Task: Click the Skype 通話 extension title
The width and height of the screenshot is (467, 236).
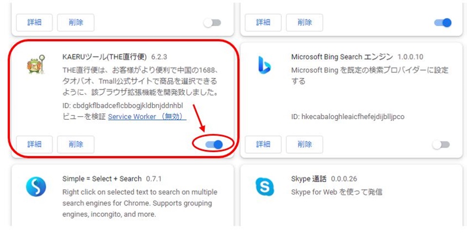Action: 309,179
